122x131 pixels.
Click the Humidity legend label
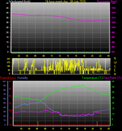tap(23, 78)
